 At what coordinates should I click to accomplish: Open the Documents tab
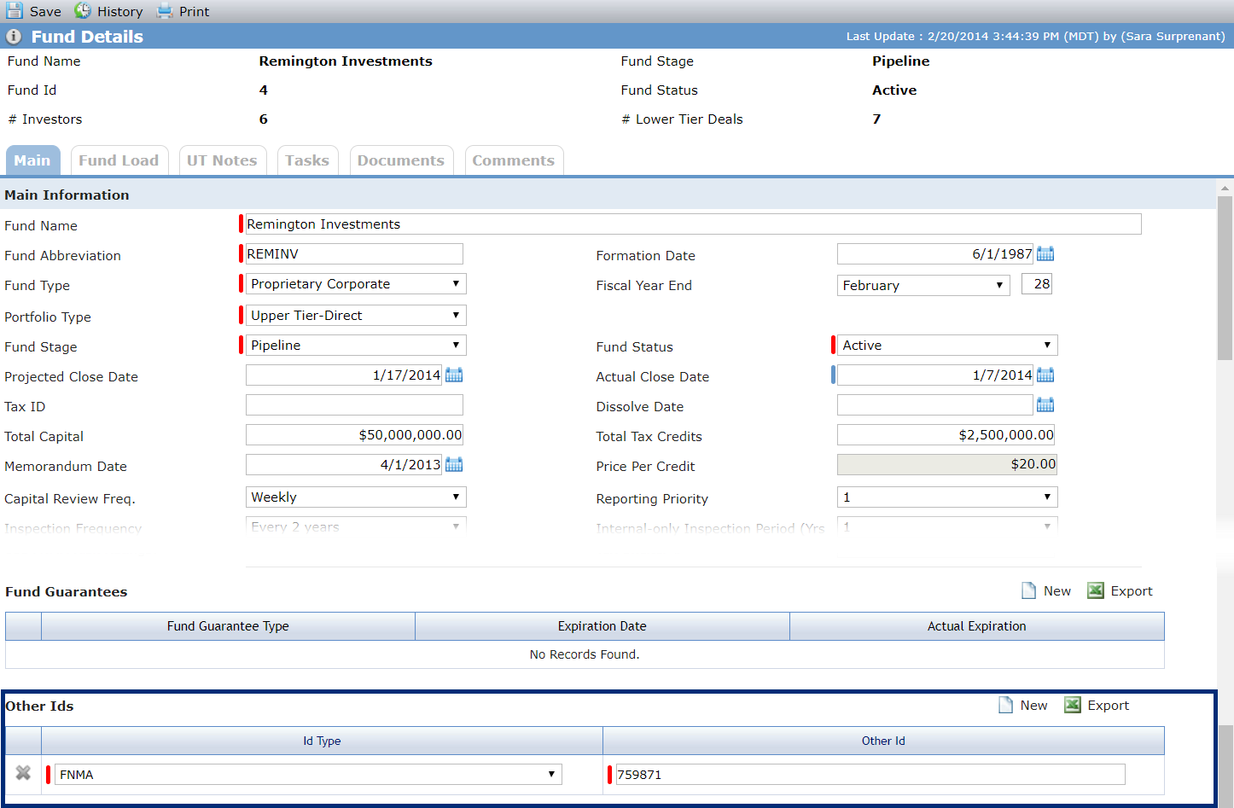(x=401, y=160)
